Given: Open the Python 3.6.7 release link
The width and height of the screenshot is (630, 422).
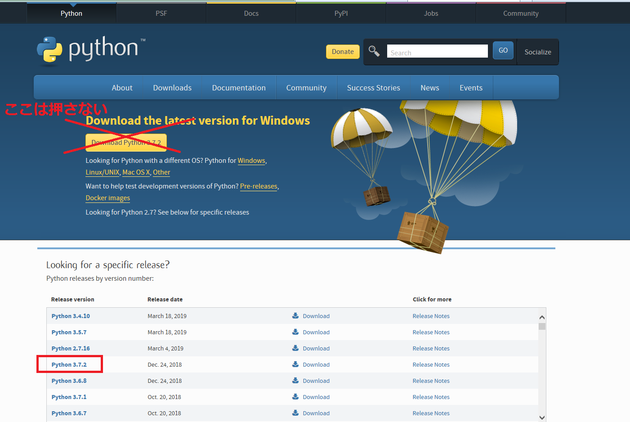Looking at the screenshot, I should click(69, 413).
